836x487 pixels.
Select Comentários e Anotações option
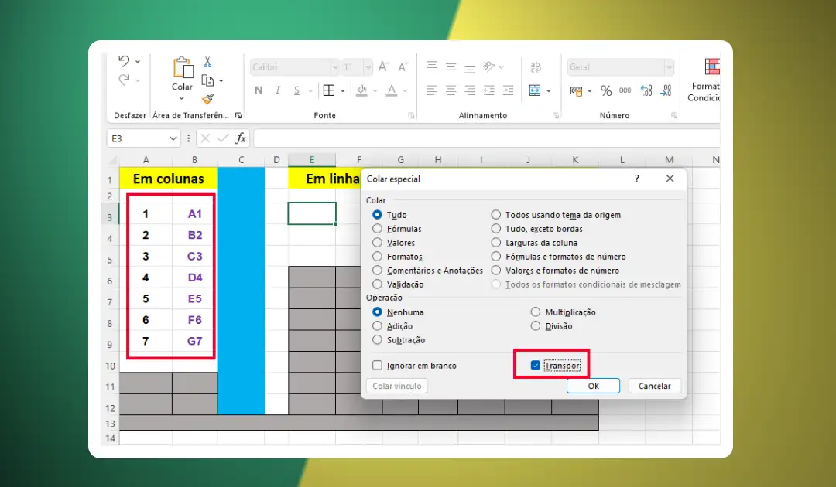pos(377,270)
